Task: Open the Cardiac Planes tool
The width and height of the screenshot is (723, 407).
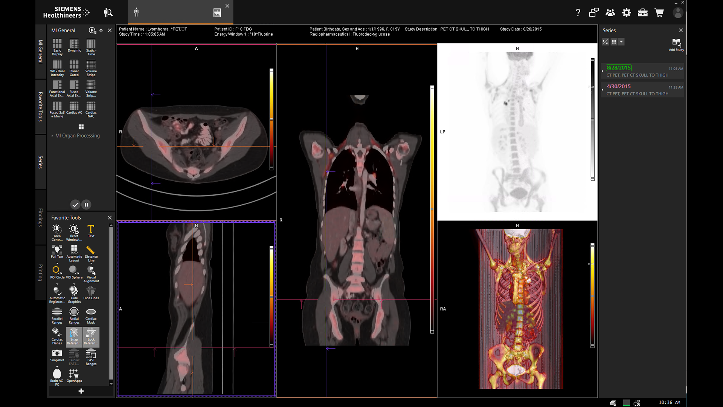Action: click(x=57, y=334)
